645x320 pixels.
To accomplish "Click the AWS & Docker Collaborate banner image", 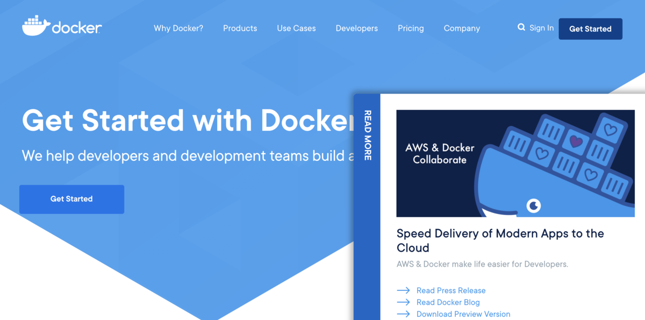I will coord(515,163).
